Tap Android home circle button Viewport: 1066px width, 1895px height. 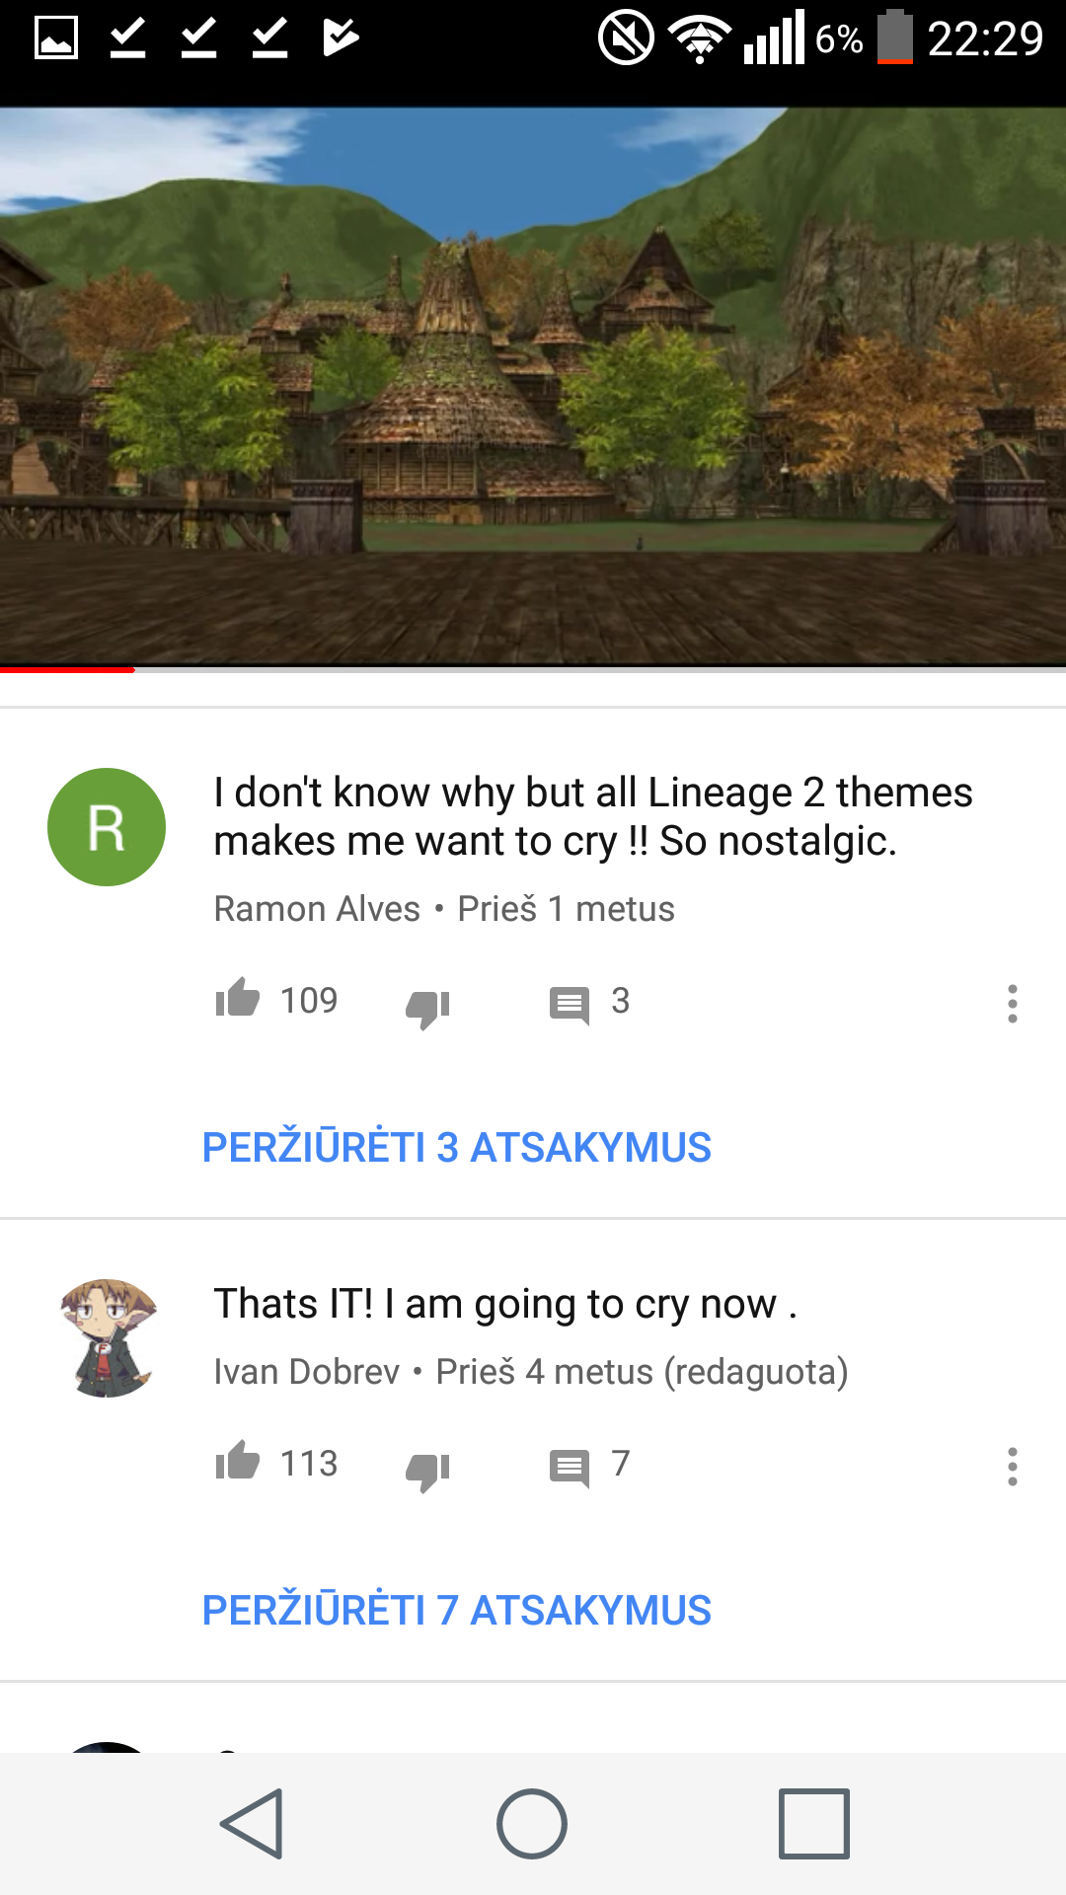532,1824
